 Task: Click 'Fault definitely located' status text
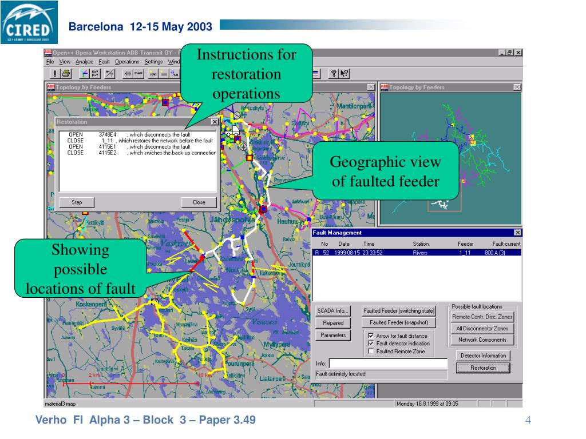tap(340, 374)
